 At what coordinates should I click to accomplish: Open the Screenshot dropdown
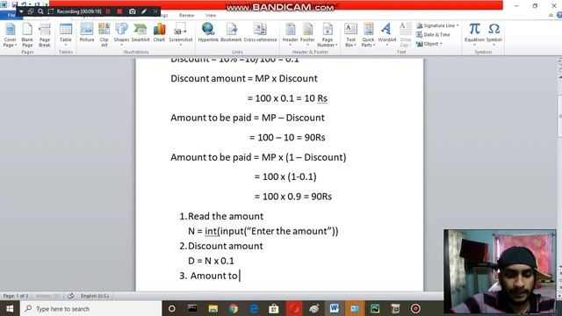(181, 34)
